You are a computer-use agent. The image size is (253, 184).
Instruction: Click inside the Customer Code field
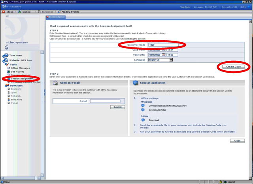tap(162, 45)
